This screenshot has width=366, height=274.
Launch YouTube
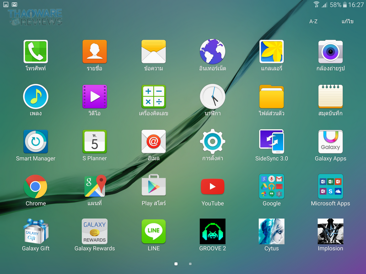tap(212, 186)
